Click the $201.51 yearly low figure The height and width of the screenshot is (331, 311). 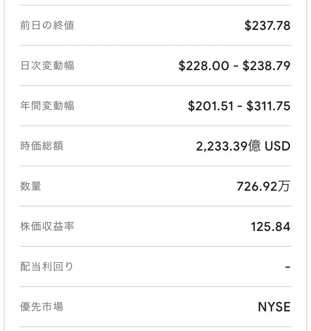pos(211,106)
